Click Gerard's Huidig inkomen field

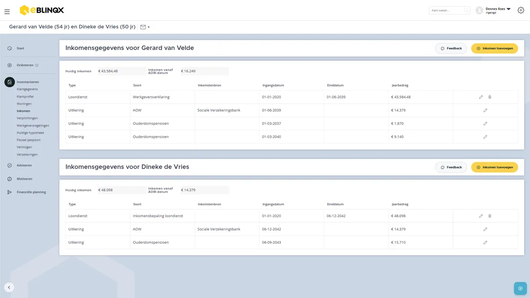(121, 71)
